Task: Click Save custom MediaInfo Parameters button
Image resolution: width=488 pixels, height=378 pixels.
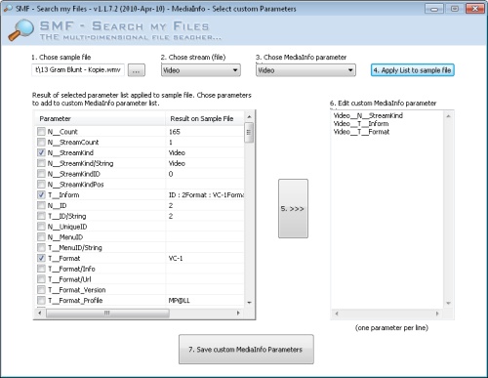Action: click(x=246, y=350)
